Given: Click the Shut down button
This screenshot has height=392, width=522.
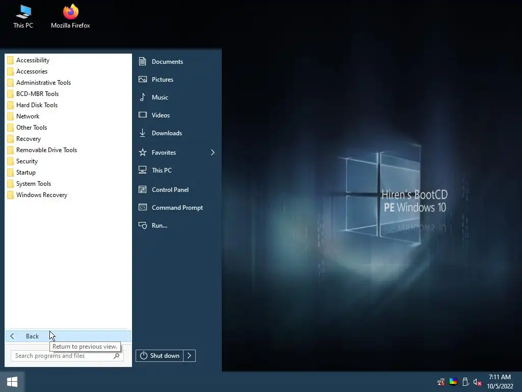Looking at the screenshot, I should (160, 356).
